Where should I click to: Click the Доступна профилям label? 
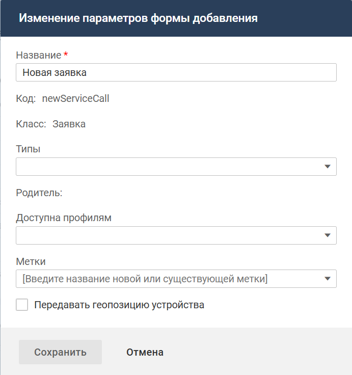[x=64, y=218]
